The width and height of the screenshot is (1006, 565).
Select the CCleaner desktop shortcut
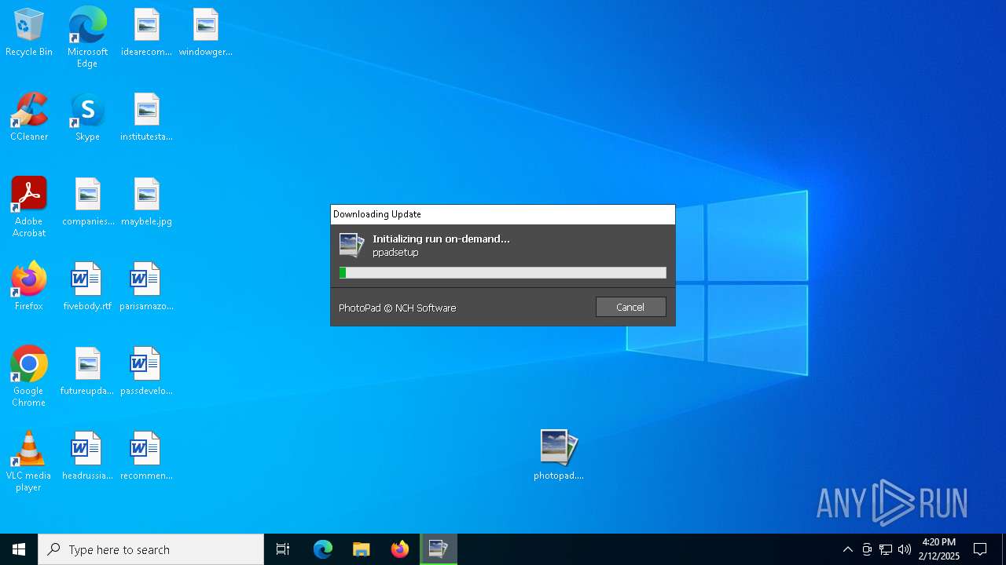coord(29,118)
